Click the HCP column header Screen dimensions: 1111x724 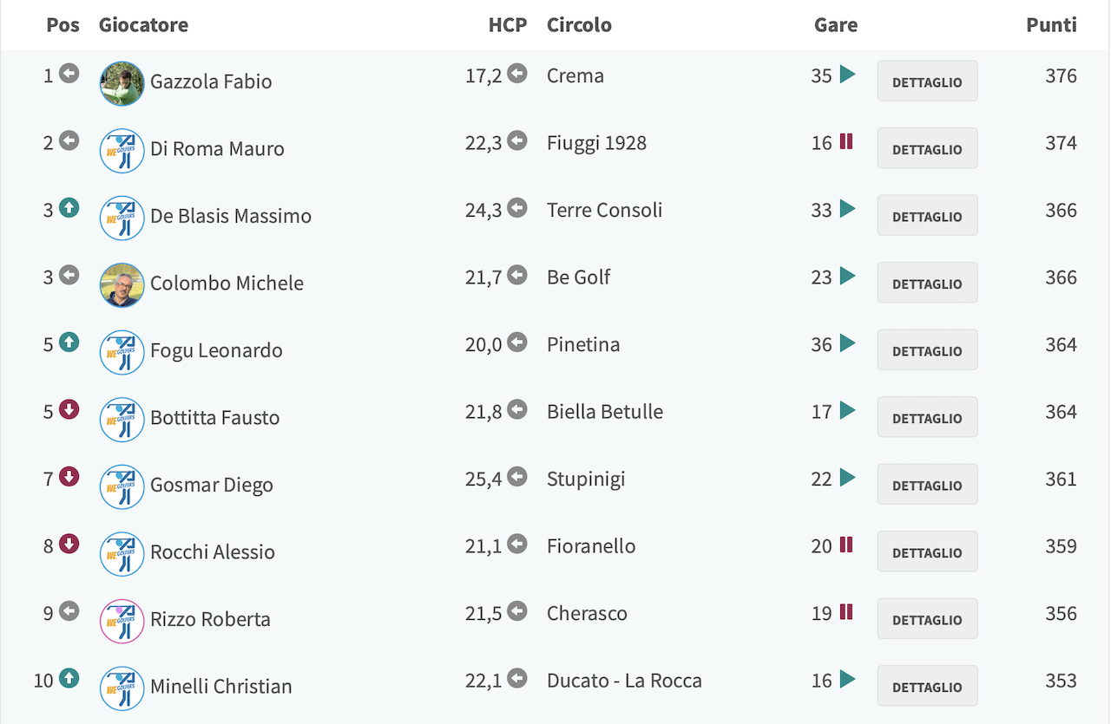click(x=508, y=24)
